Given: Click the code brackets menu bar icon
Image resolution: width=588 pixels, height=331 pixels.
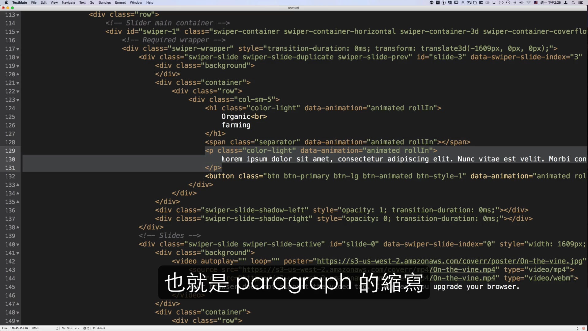Looking at the screenshot, I should coord(501,2).
